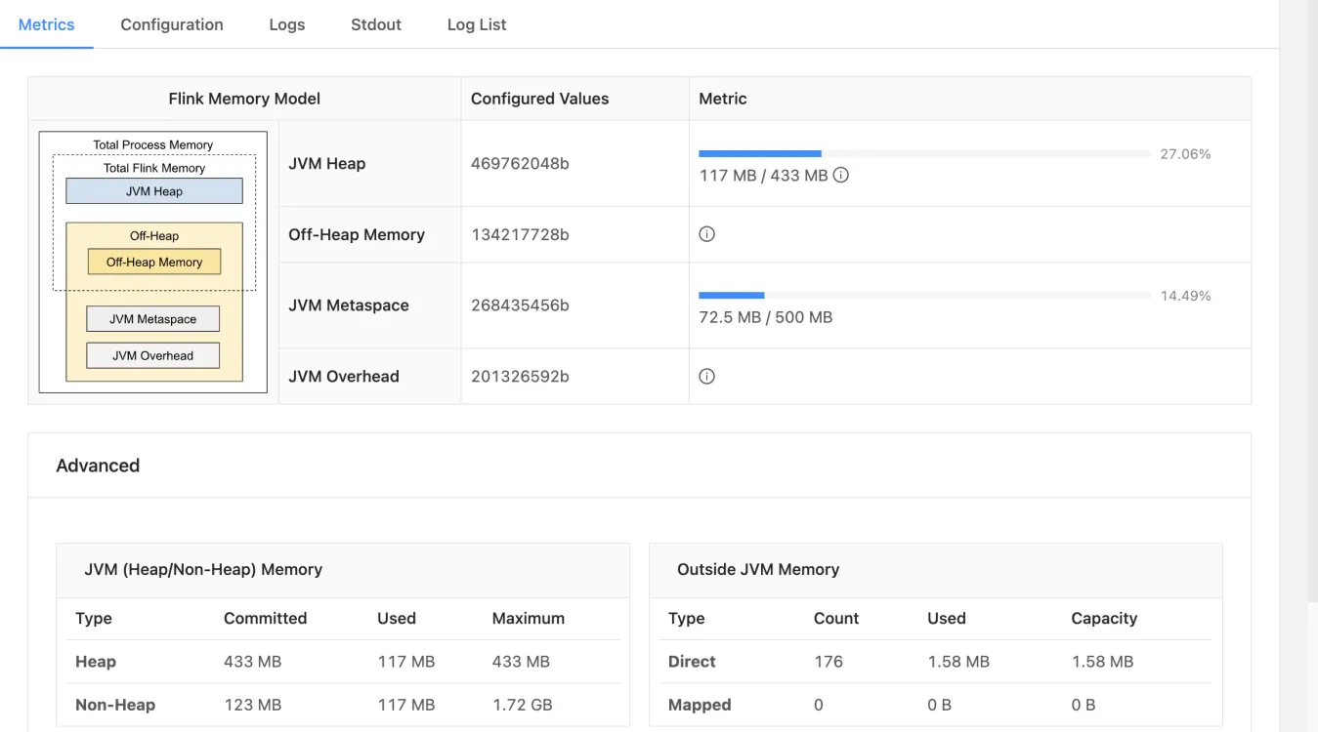
Task: Click the configured value 201326592b
Action: [x=520, y=376]
